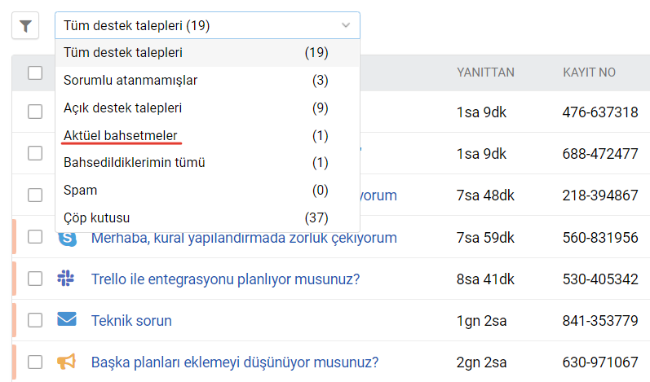Select checkbox for Başka planları ticket
The height and width of the screenshot is (382, 650).
(x=35, y=362)
